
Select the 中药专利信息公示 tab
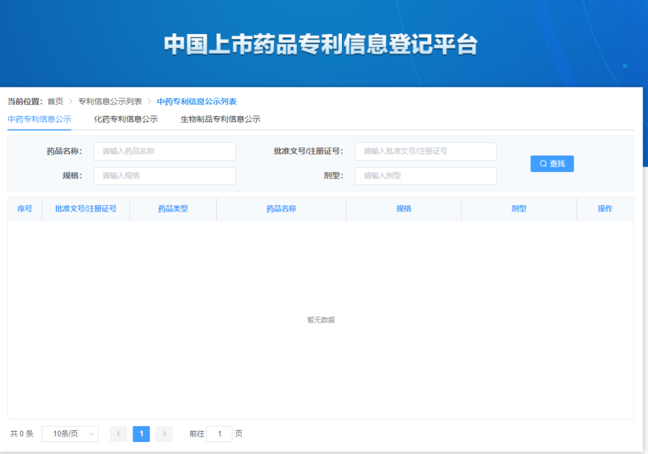[x=40, y=119]
